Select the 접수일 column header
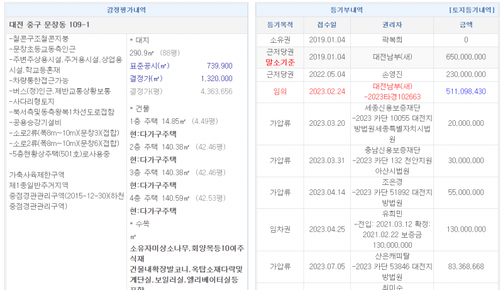The image size is (503, 290). click(327, 25)
